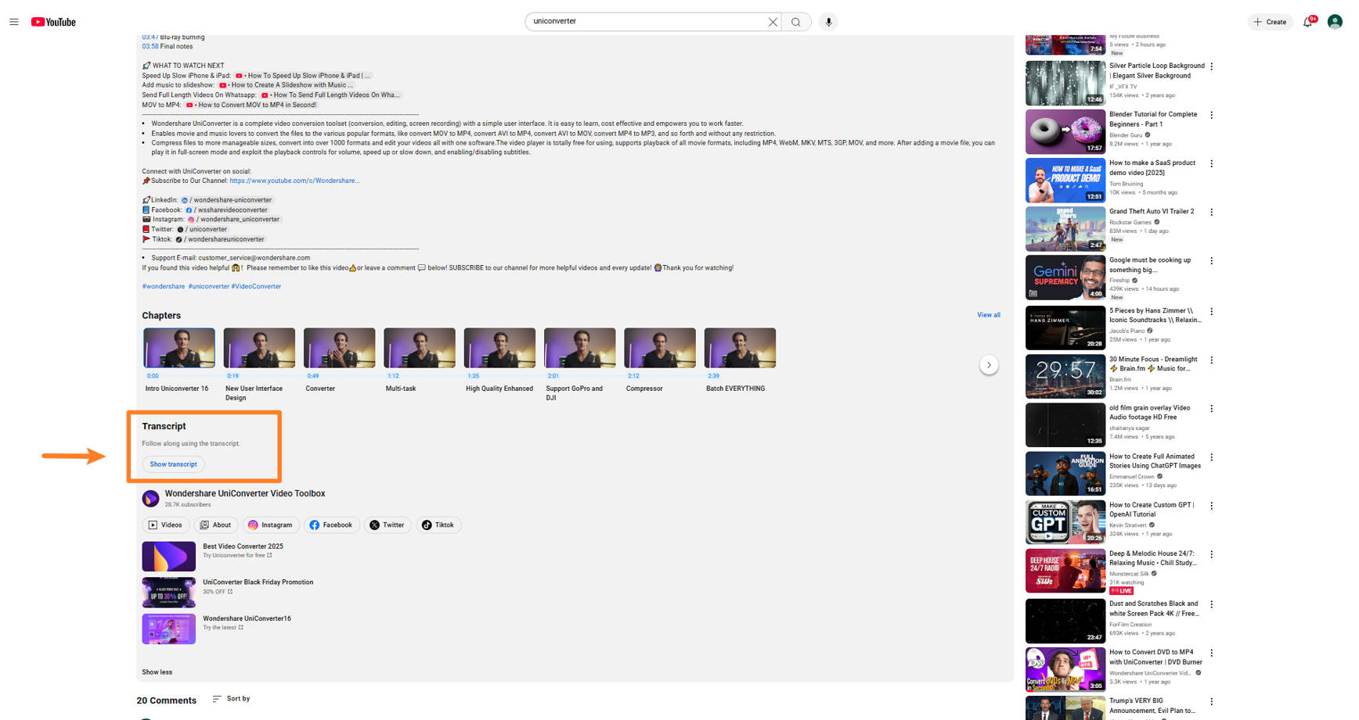Open options for 30 Minute Focus video
The height and width of the screenshot is (720, 1359).
[x=1212, y=360]
